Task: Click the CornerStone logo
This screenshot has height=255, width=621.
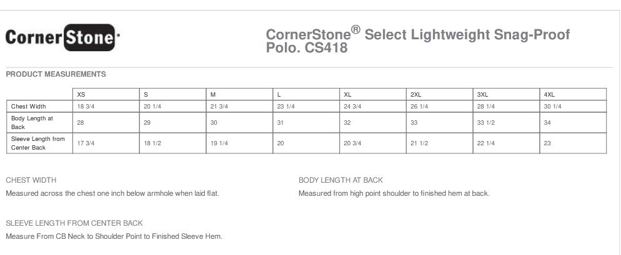Action: tap(61, 38)
